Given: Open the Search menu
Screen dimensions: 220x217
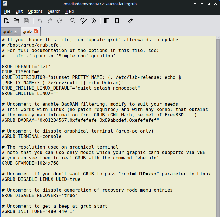Looking at the screenshot, I should 54,11.
